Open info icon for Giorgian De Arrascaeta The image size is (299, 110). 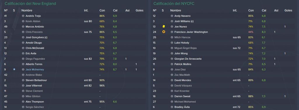pos(172,59)
